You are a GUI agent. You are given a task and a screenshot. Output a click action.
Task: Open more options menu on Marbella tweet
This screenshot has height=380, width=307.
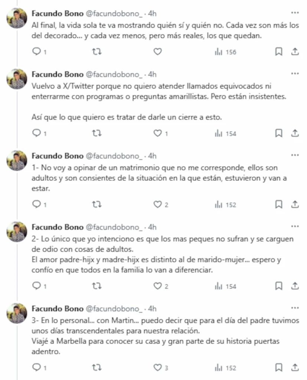tap(295, 308)
